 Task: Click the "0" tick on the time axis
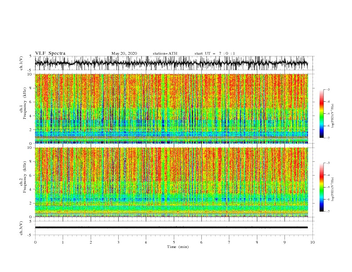point(35,242)
